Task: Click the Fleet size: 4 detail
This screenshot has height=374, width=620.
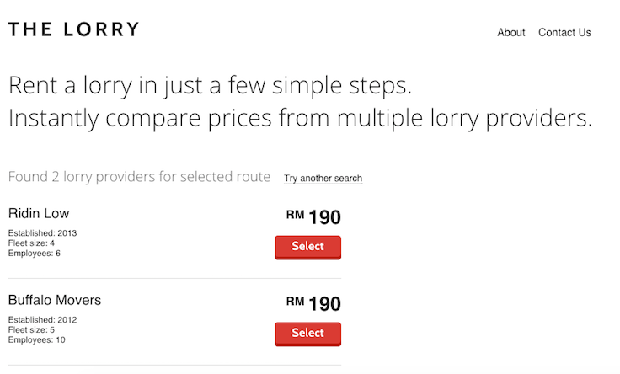Action: (31, 243)
